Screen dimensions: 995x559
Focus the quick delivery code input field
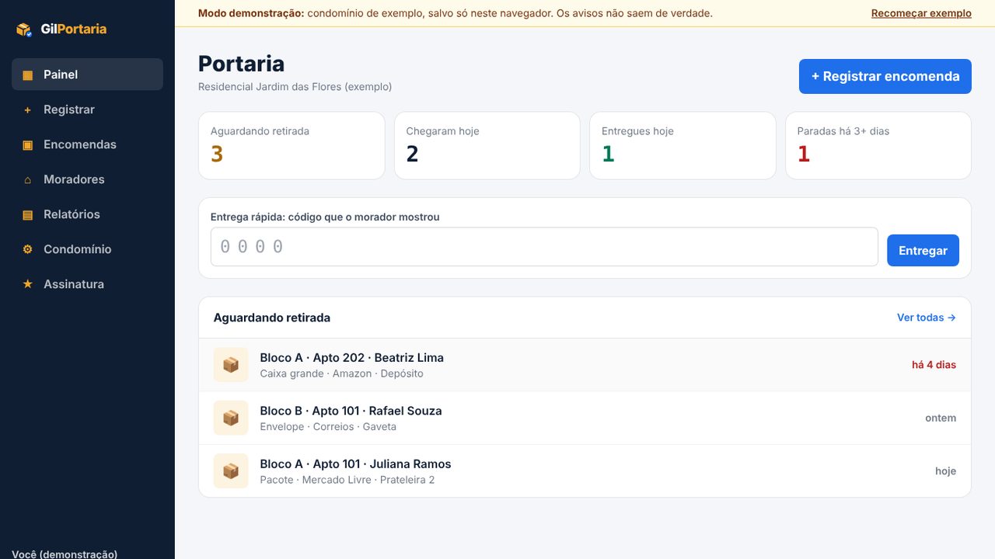(x=544, y=247)
